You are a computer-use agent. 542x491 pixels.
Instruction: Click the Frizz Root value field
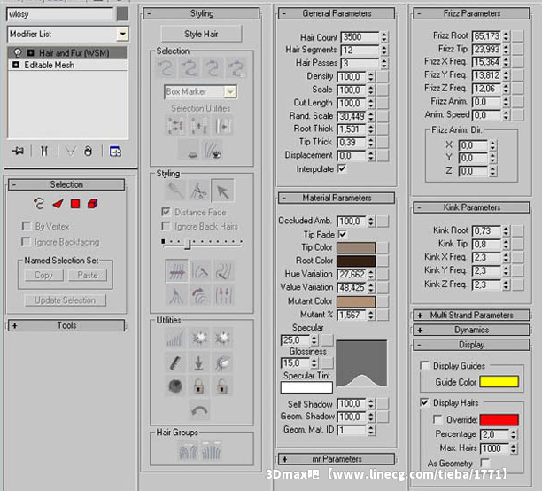487,36
